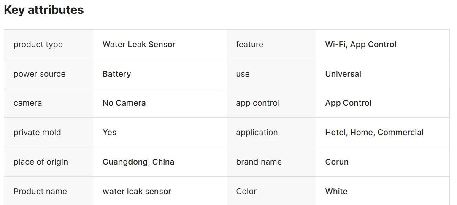Click the "camera" label cell
The image size is (457, 205).
coord(27,103)
